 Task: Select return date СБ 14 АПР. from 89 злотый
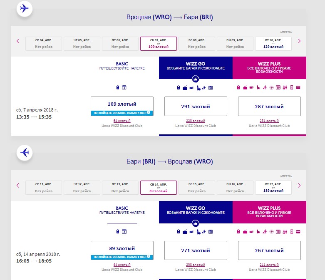click(x=159, y=187)
